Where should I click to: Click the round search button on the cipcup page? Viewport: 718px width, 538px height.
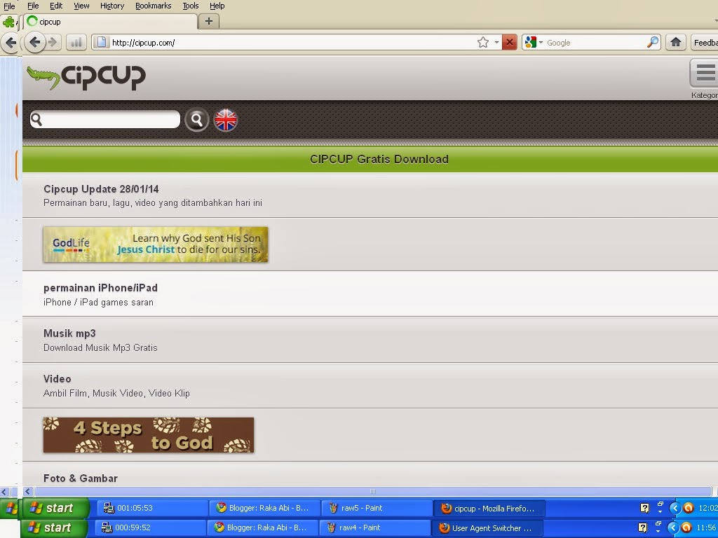[x=197, y=120]
